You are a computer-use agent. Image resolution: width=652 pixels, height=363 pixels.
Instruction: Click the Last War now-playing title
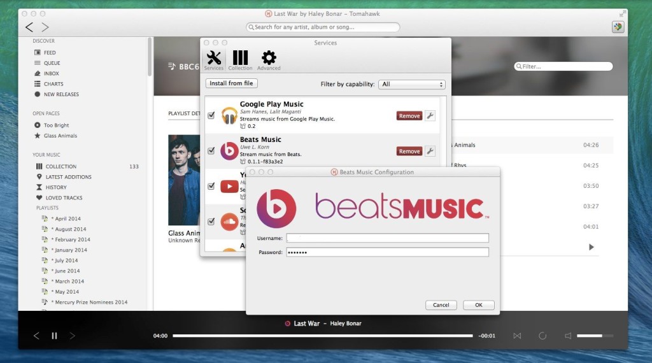click(x=306, y=324)
